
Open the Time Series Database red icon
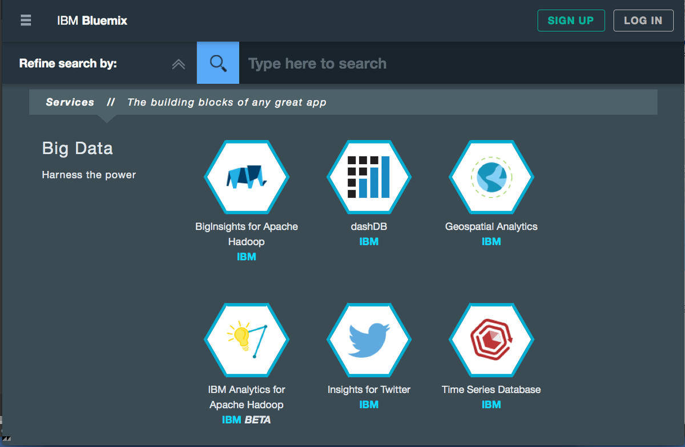[491, 340]
